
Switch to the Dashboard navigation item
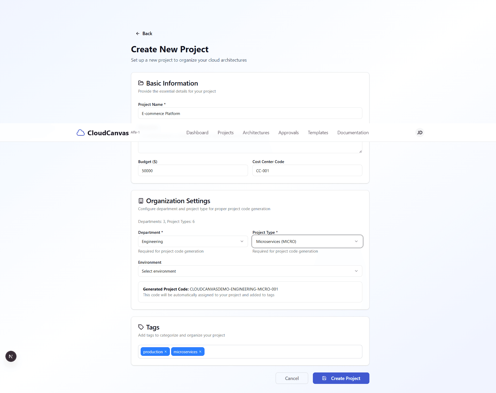pos(197,132)
